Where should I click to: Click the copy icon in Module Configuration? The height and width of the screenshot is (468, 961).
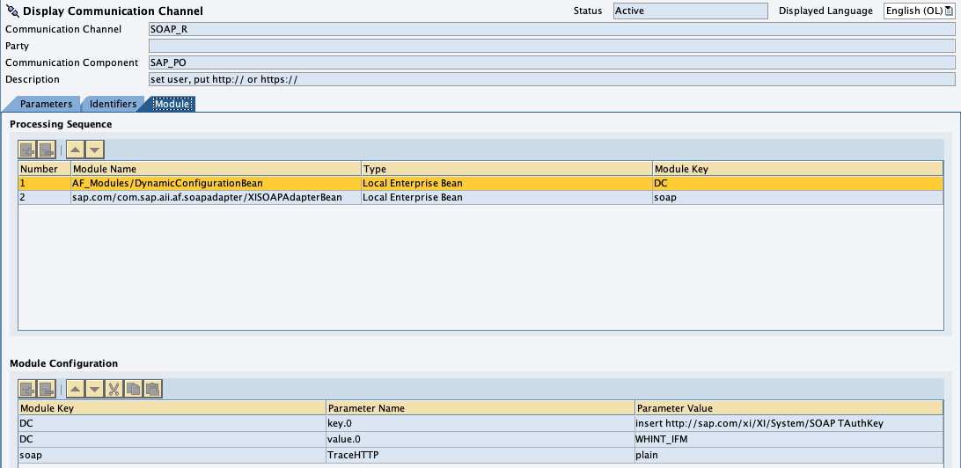133,389
